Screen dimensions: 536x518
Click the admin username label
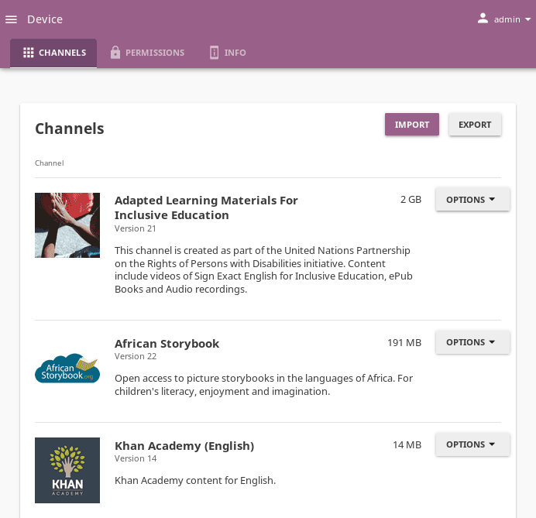507,19
